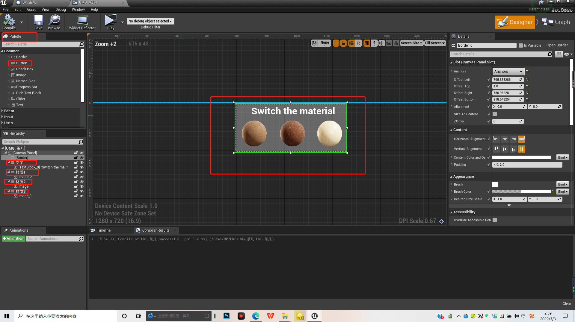
Task: Start Play preview
Action: click(111, 22)
